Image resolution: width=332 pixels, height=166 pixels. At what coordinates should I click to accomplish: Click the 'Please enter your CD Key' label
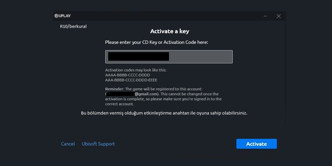click(x=156, y=42)
